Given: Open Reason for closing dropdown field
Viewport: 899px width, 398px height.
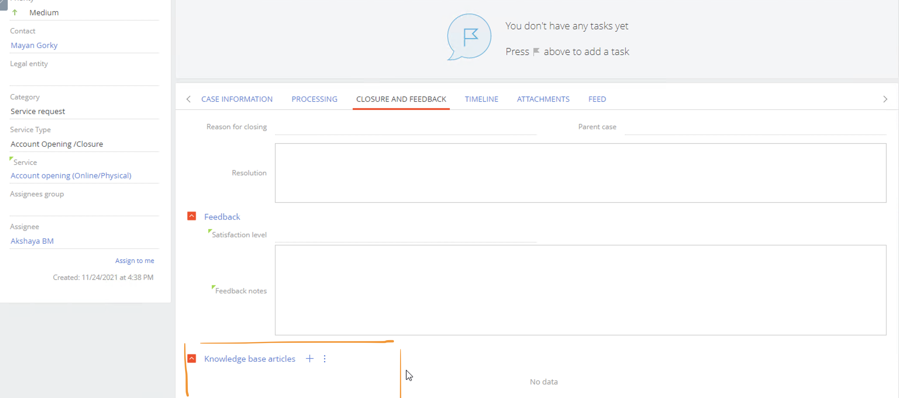Looking at the screenshot, I should [406, 127].
